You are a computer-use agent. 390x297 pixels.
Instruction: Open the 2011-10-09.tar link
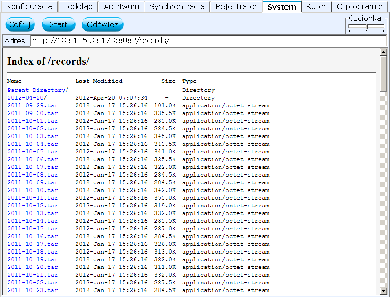[33, 182]
